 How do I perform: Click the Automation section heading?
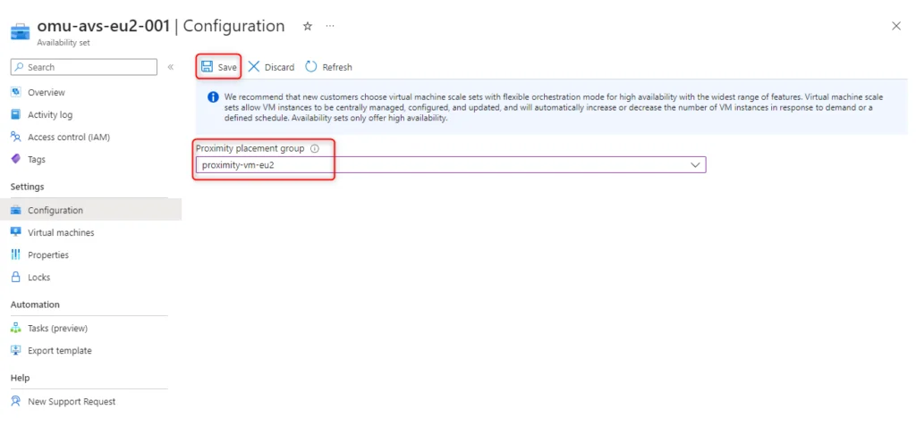coord(35,305)
